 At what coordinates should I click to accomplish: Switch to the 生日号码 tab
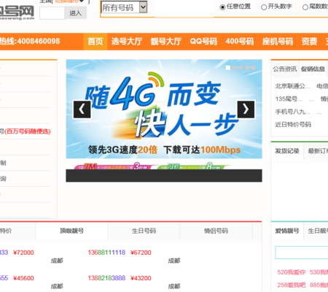click(144, 231)
